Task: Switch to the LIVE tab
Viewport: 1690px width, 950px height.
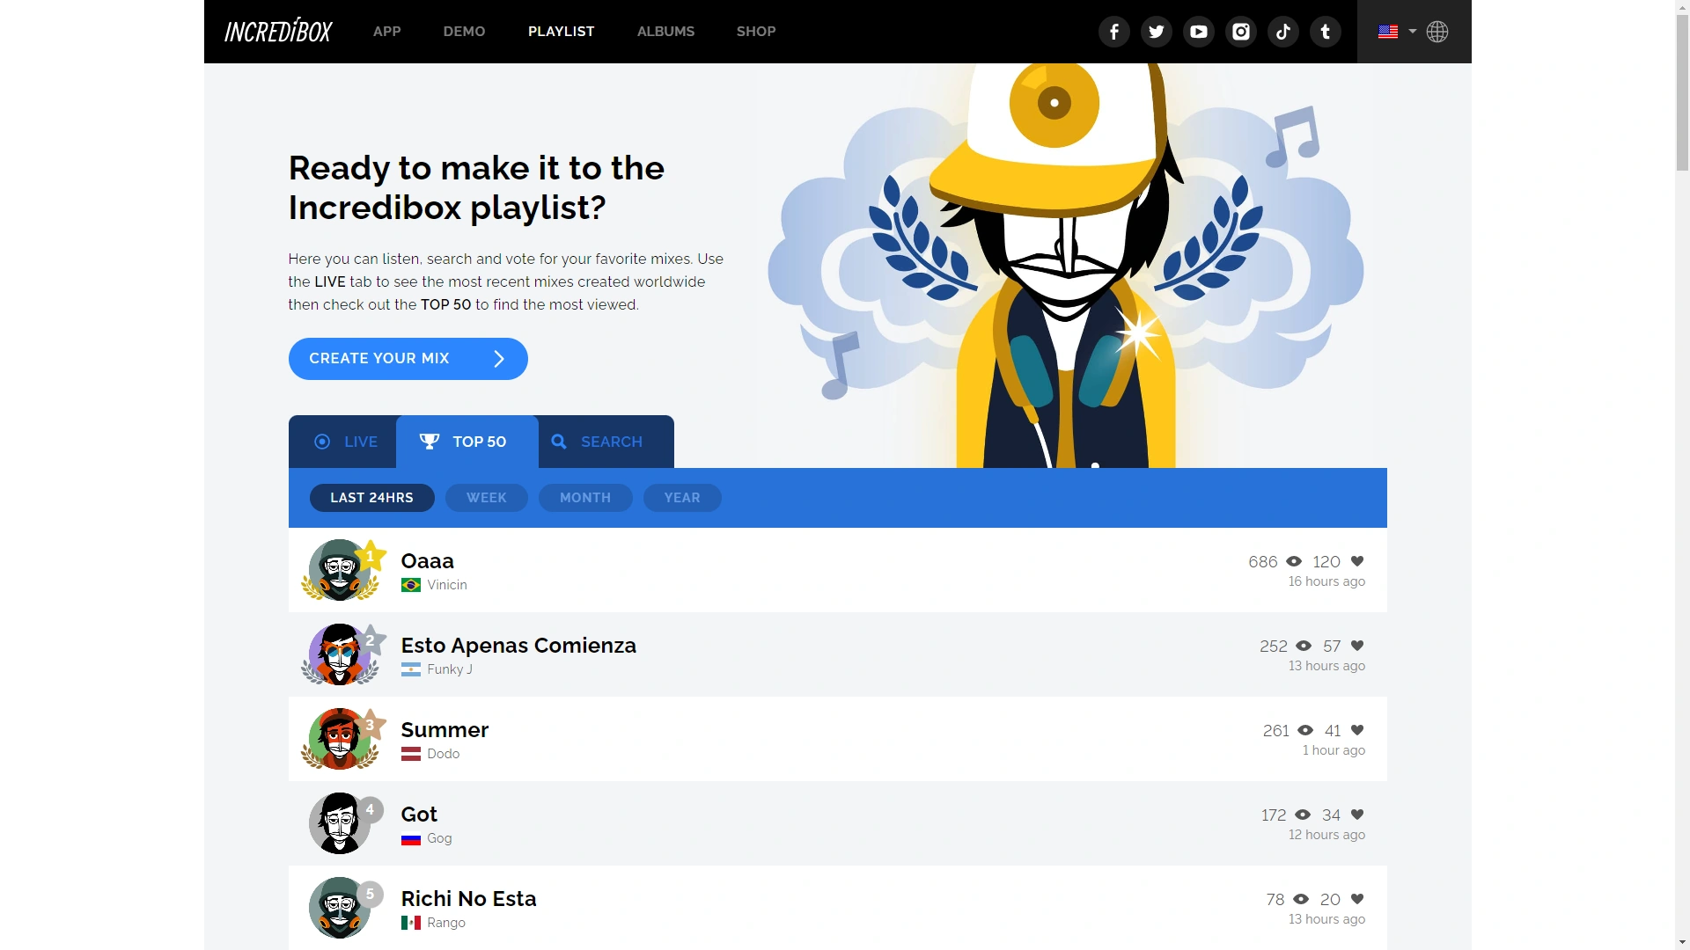Action: [345, 442]
